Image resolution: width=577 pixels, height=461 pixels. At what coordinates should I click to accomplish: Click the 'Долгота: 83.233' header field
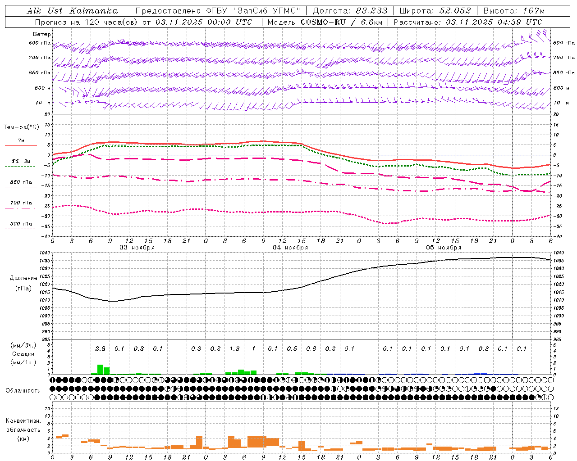click(350, 11)
